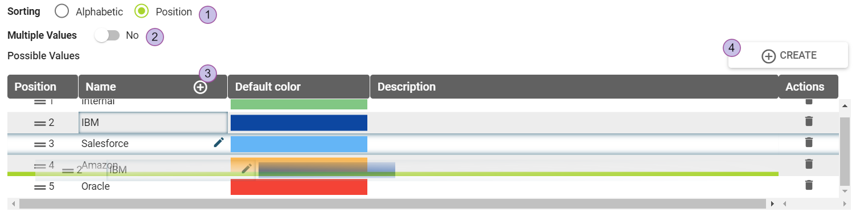This screenshot has width=856, height=216.
Task: Click the drag handle of Oracle row
Action: pos(40,186)
